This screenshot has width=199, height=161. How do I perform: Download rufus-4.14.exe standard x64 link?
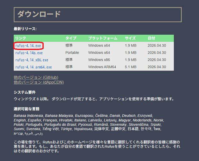(x=28, y=46)
